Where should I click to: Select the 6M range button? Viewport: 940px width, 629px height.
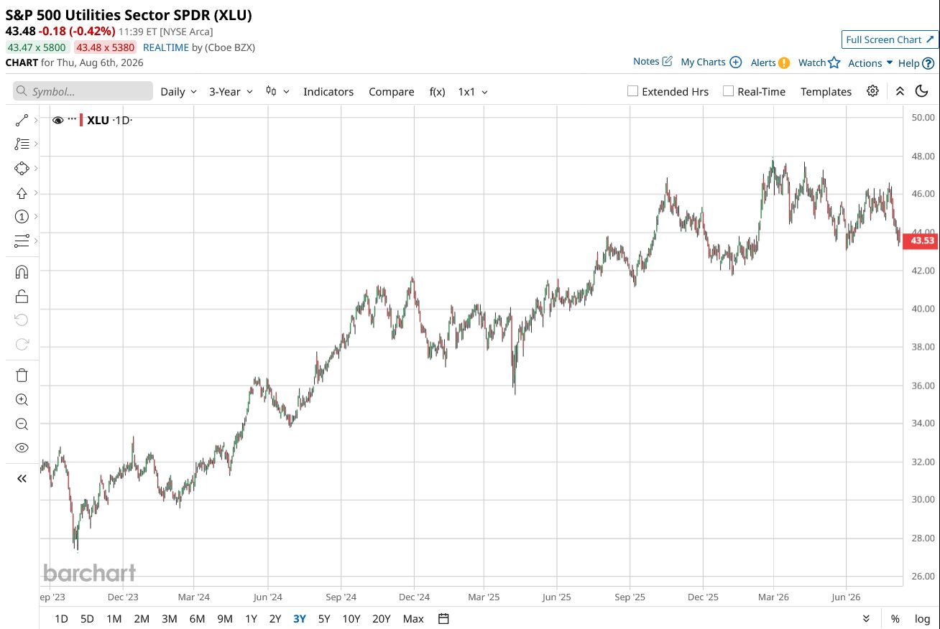(x=197, y=619)
